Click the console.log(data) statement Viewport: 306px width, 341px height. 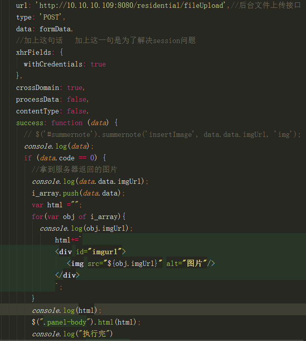tap(59, 146)
